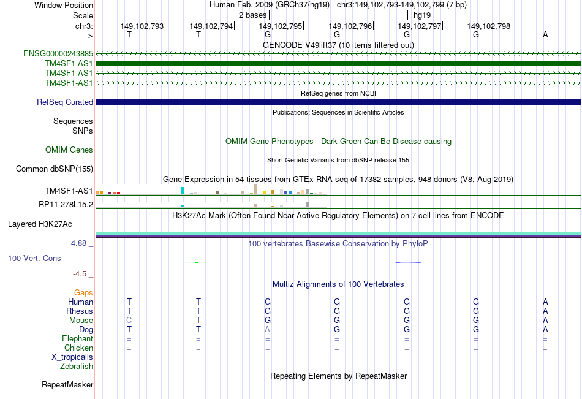This screenshot has height=399, width=582.
Task: Click the OMIM Genes track label
Action: click(69, 150)
